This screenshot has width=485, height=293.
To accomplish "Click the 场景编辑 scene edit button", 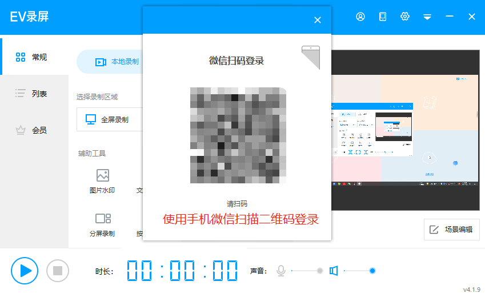I will click(452, 230).
